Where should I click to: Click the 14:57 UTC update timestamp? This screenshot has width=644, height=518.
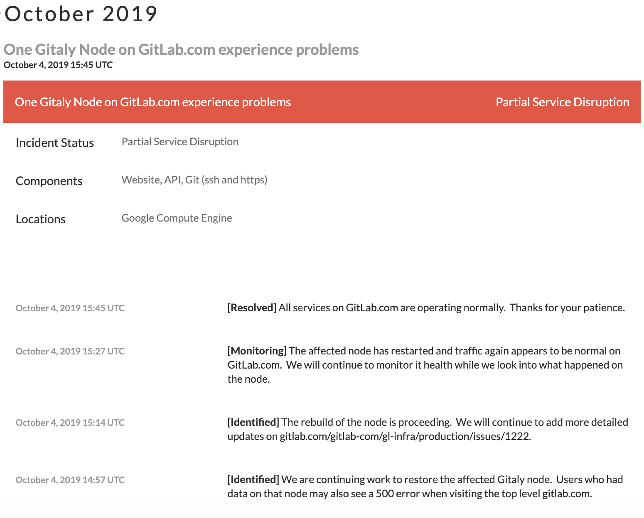(70, 480)
